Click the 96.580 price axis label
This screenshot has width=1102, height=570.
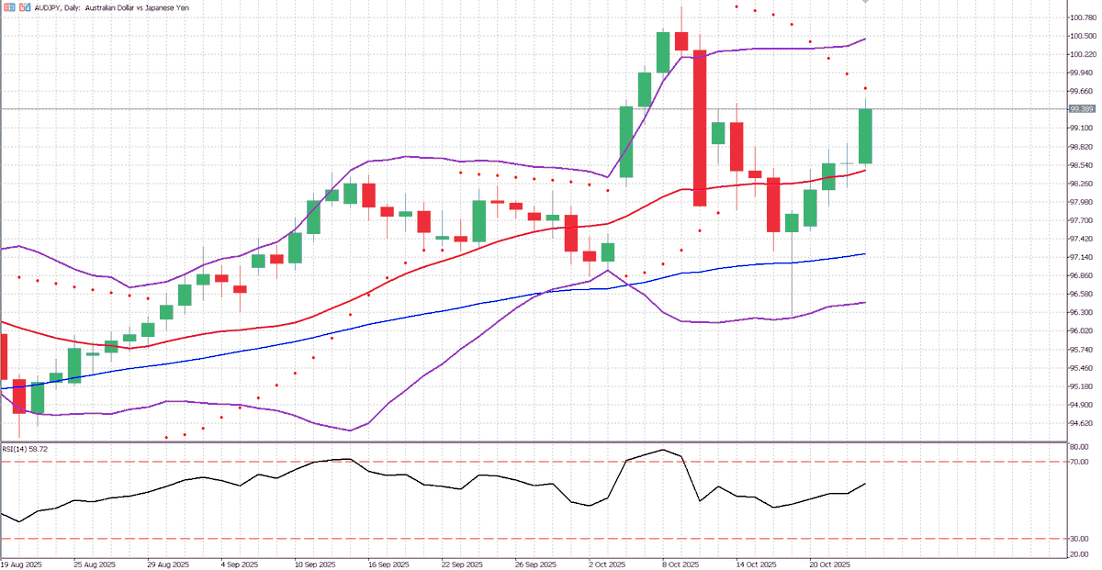click(1081, 294)
